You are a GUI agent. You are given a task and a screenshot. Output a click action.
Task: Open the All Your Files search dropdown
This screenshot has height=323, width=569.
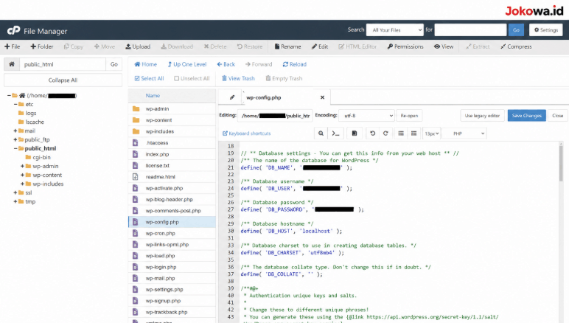click(x=395, y=30)
